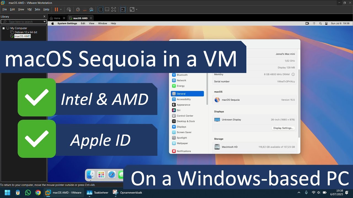The width and height of the screenshot is (353, 198).
Task: Take a snapshot of the virtual machine
Action: (x=78, y=9)
